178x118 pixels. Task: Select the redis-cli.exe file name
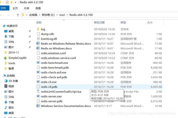pos(49,82)
